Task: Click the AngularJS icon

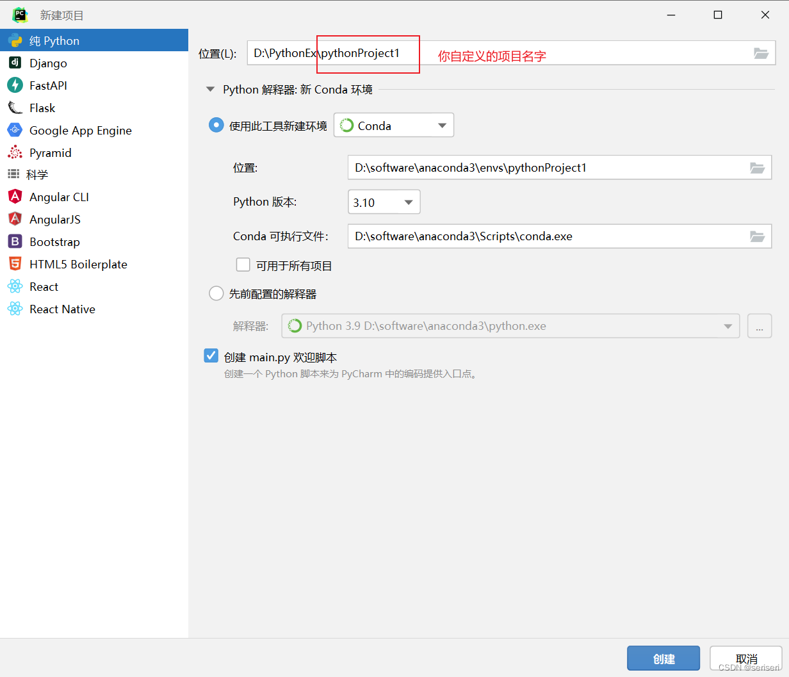Action: [15, 219]
